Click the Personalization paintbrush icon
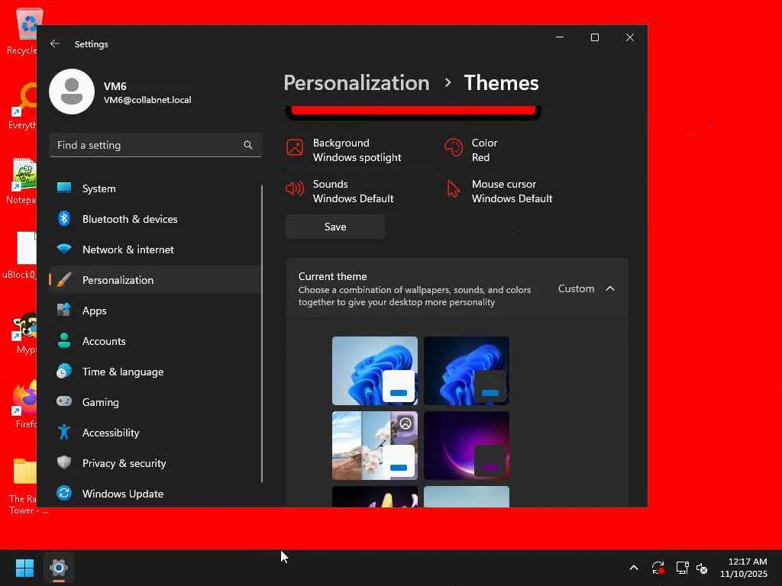 coord(64,279)
